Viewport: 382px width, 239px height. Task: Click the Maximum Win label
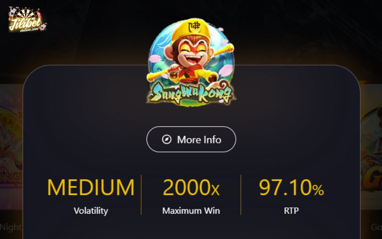(191, 211)
